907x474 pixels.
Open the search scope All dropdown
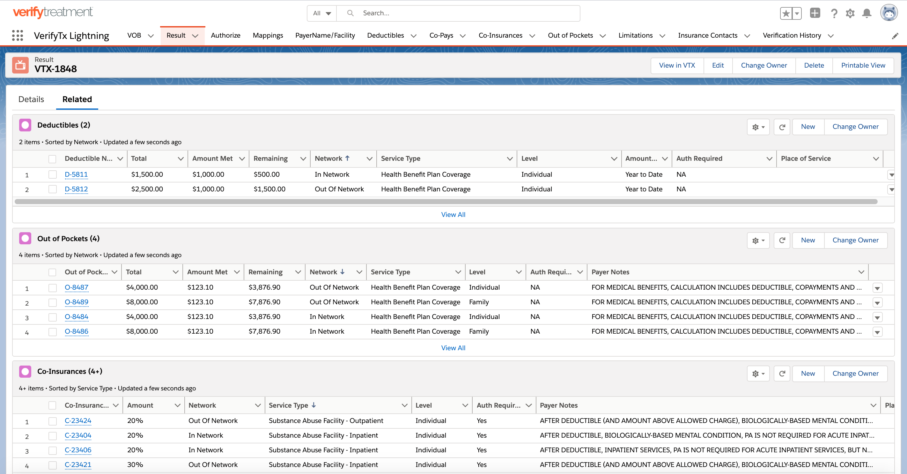[x=322, y=13]
